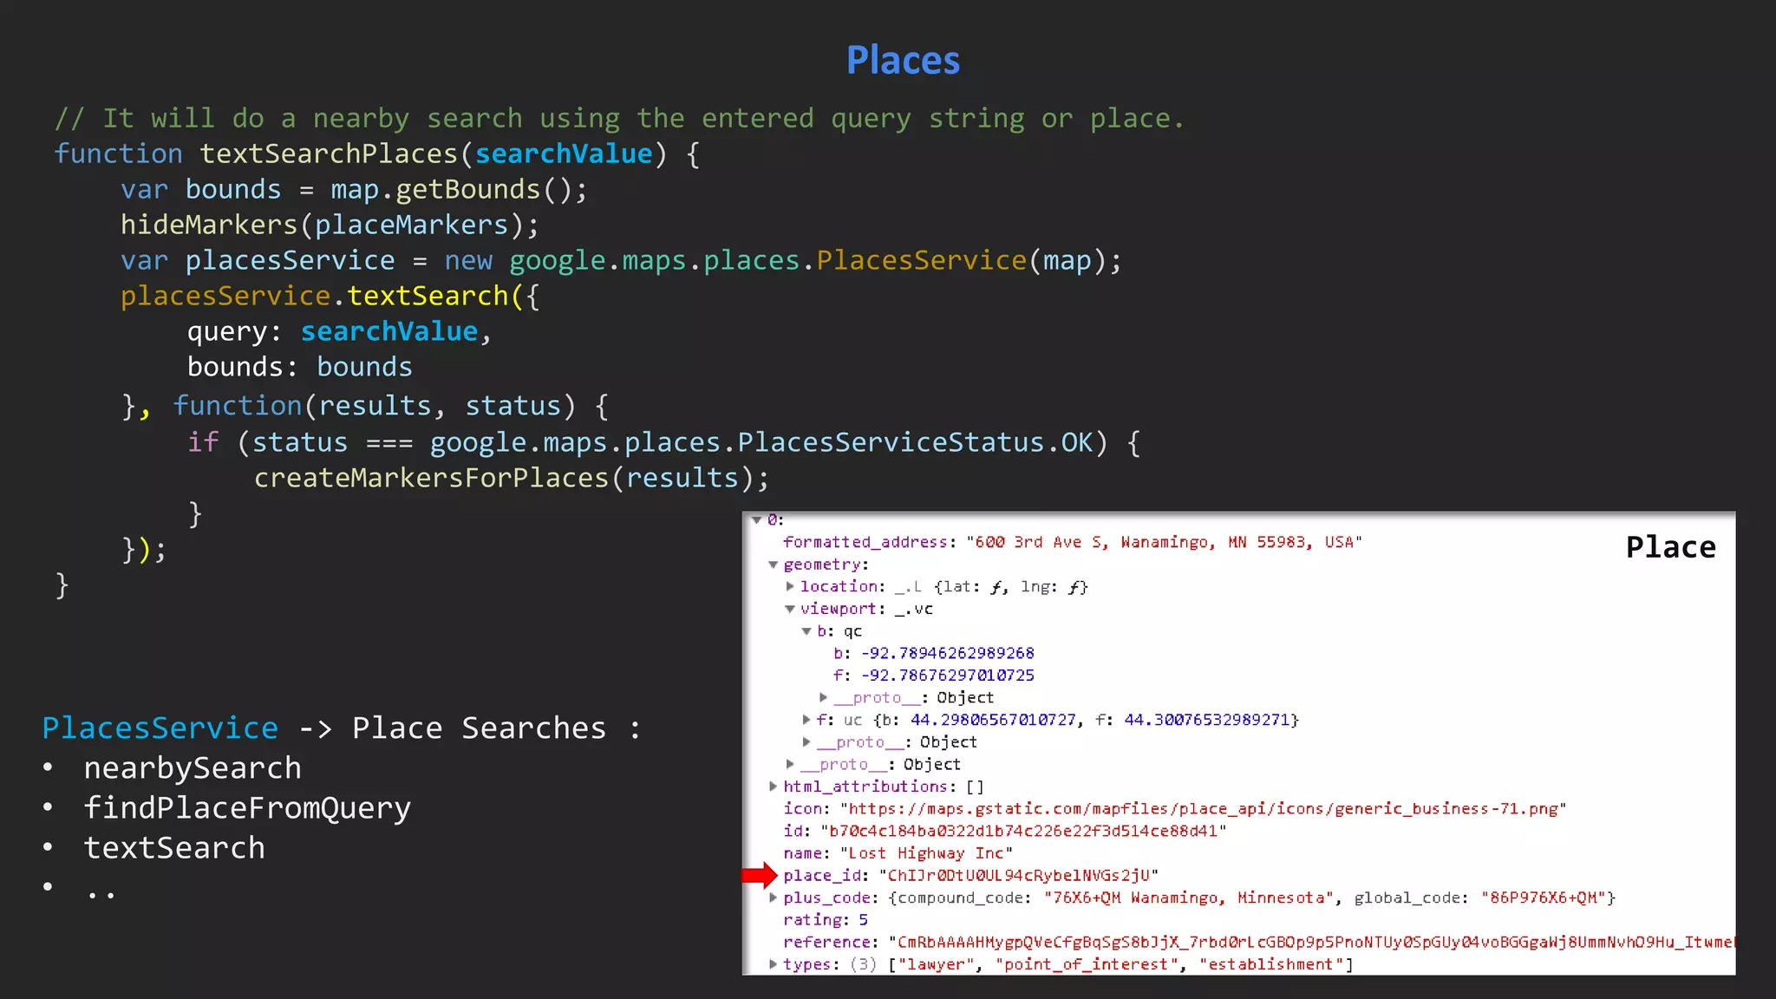Screen dimensions: 1776x999
Task: Click the "bounds: bounds" line
Action: pyautogui.click(x=299, y=368)
